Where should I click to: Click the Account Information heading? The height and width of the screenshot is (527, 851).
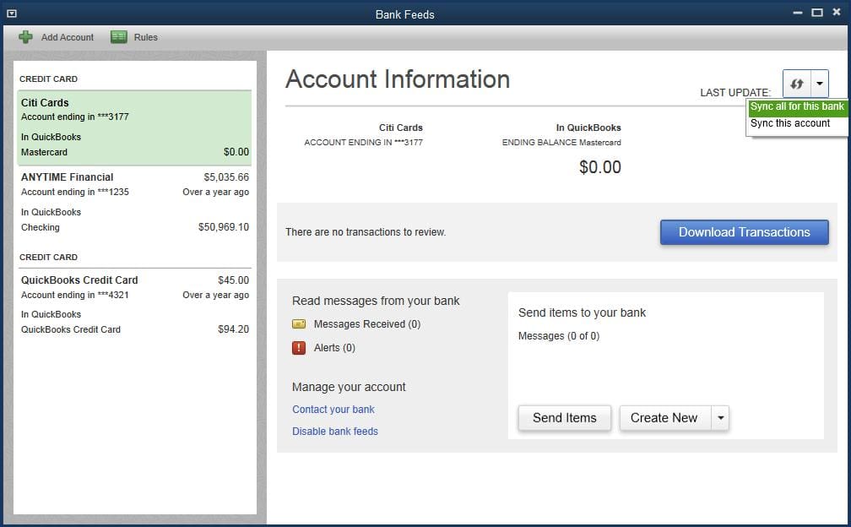(x=398, y=79)
